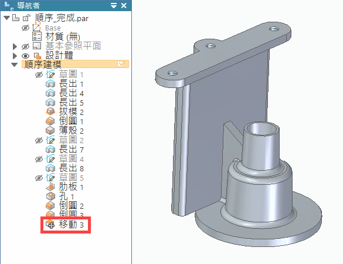Click the 材質 (無) material icon
Screen dimensions: 343x264
[x=37, y=36]
